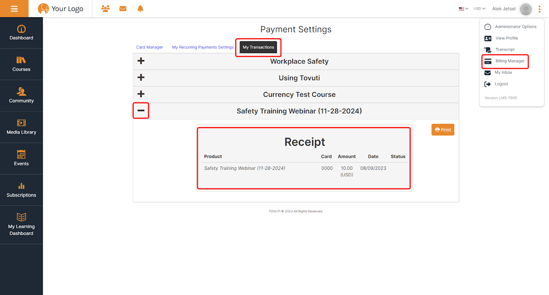This screenshot has height=295, width=549.
Task: Click the My Inbox envelope icon
Action: click(487, 73)
